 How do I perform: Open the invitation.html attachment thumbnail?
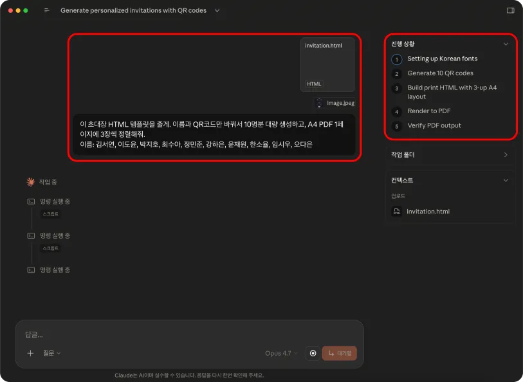click(x=327, y=65)
